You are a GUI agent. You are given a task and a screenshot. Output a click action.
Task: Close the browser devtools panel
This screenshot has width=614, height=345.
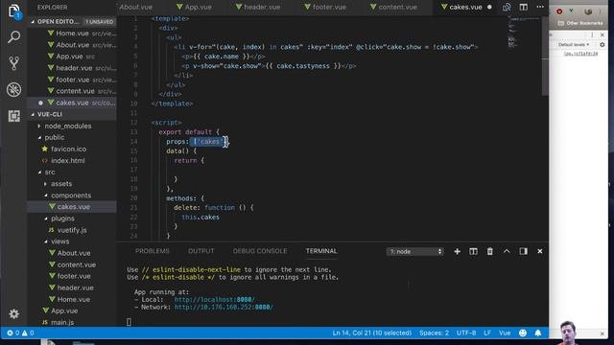602,34
